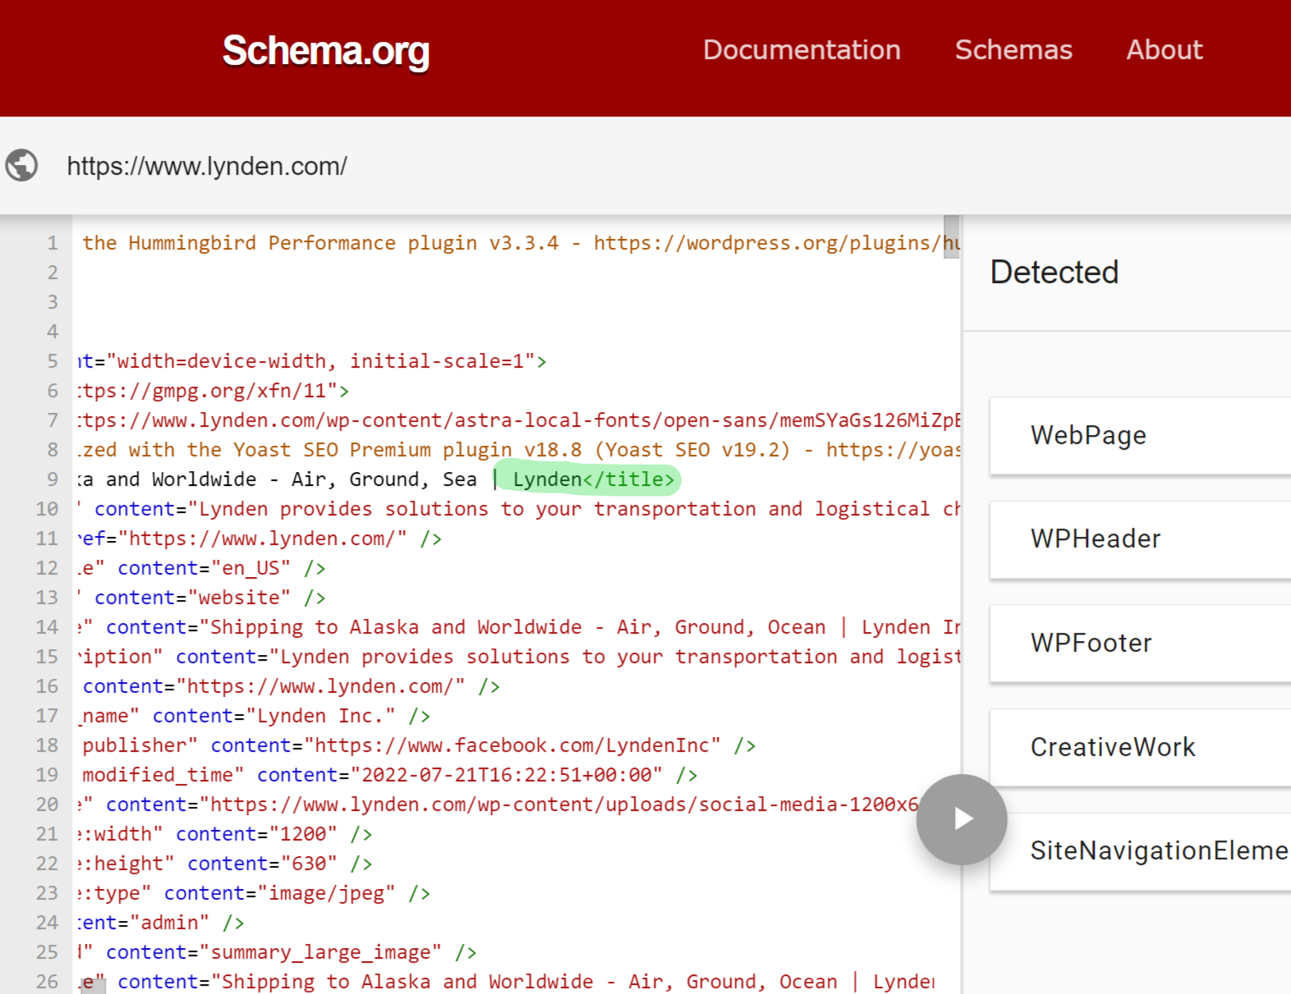Open the CreativeWork detected result
This screenshot has height=994, width=1291.
pos(1138,748)
